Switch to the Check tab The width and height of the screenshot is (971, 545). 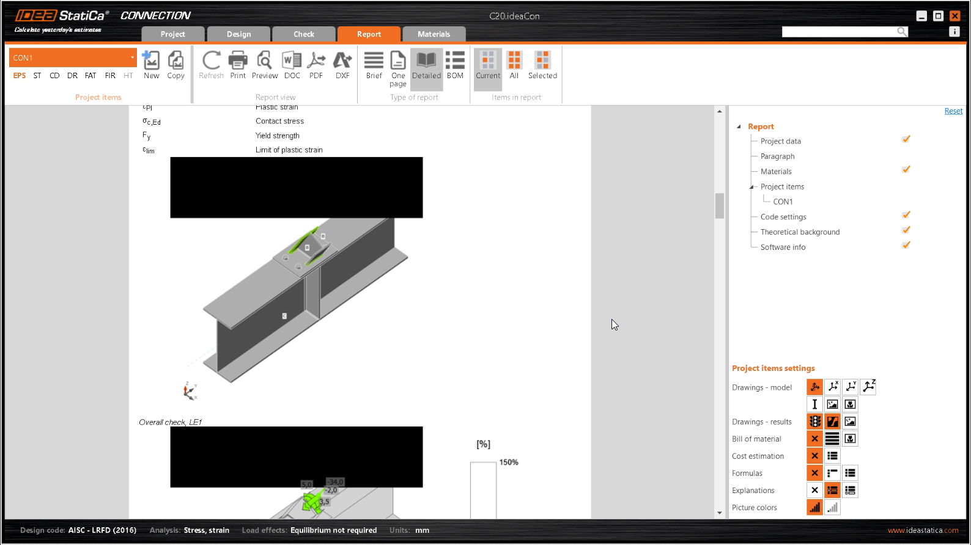(x=304, y=34)
